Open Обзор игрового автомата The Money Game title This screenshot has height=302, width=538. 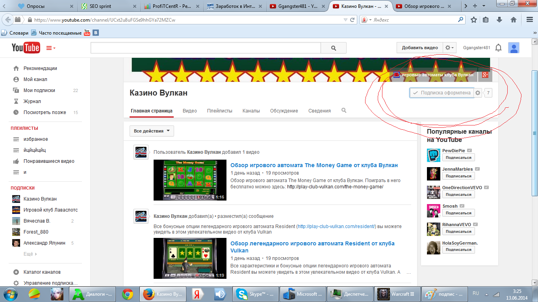click(x=314, y=165)
